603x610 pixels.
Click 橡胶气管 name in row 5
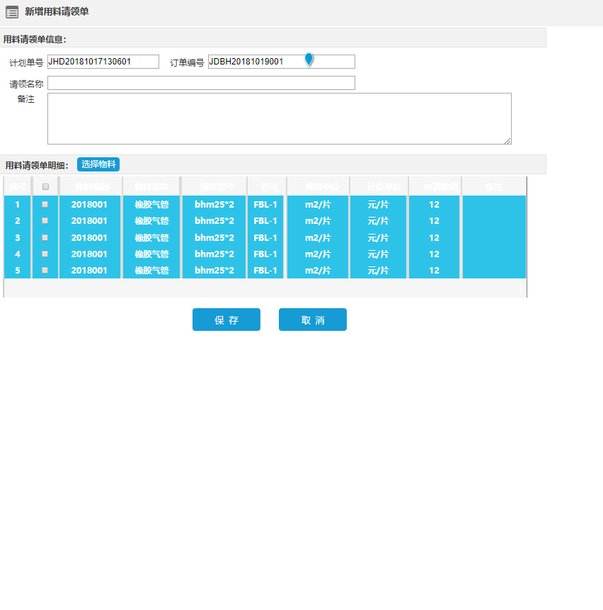click(151, 271)
